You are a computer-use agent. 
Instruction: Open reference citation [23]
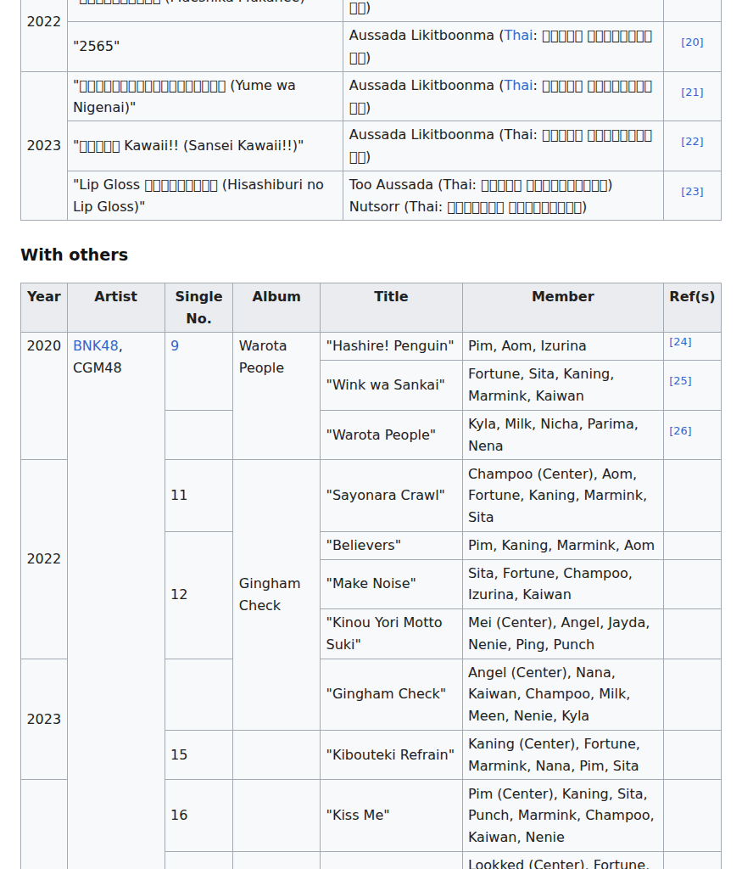coord(692,192)
